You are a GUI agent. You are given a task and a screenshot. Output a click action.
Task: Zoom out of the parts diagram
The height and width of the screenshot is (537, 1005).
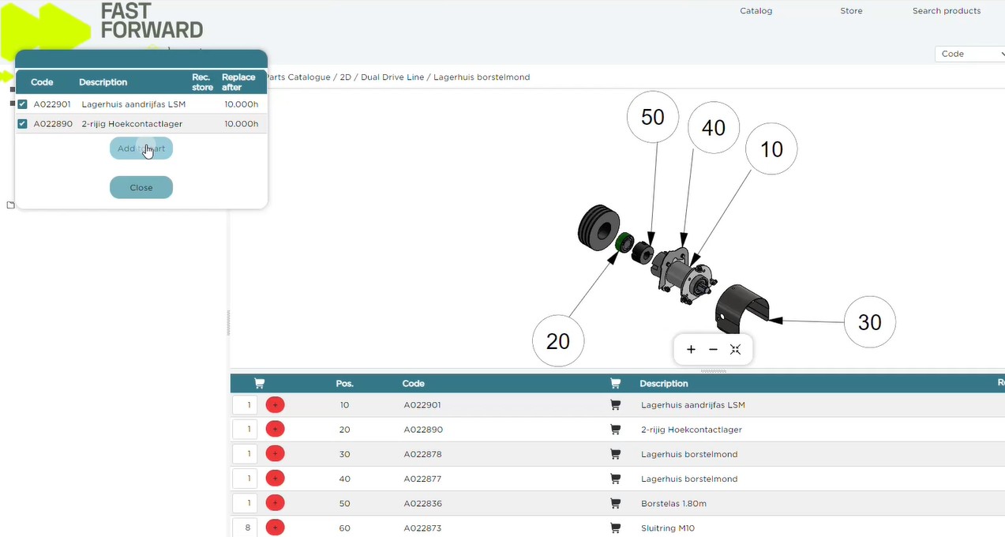click(713, 350)
